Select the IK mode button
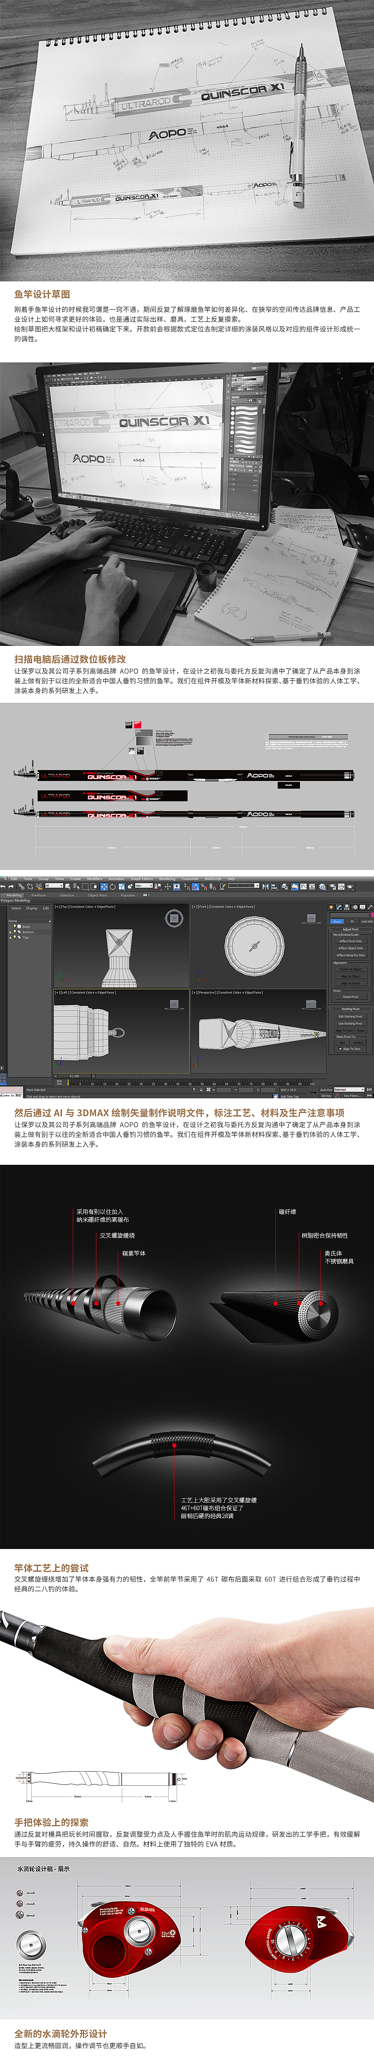Screen dimensions: 374x2065 click(352, 922)
